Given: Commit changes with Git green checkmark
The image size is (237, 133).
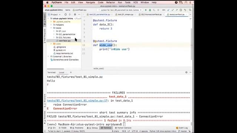Looking at the screenshot, I should coord(173,10).
